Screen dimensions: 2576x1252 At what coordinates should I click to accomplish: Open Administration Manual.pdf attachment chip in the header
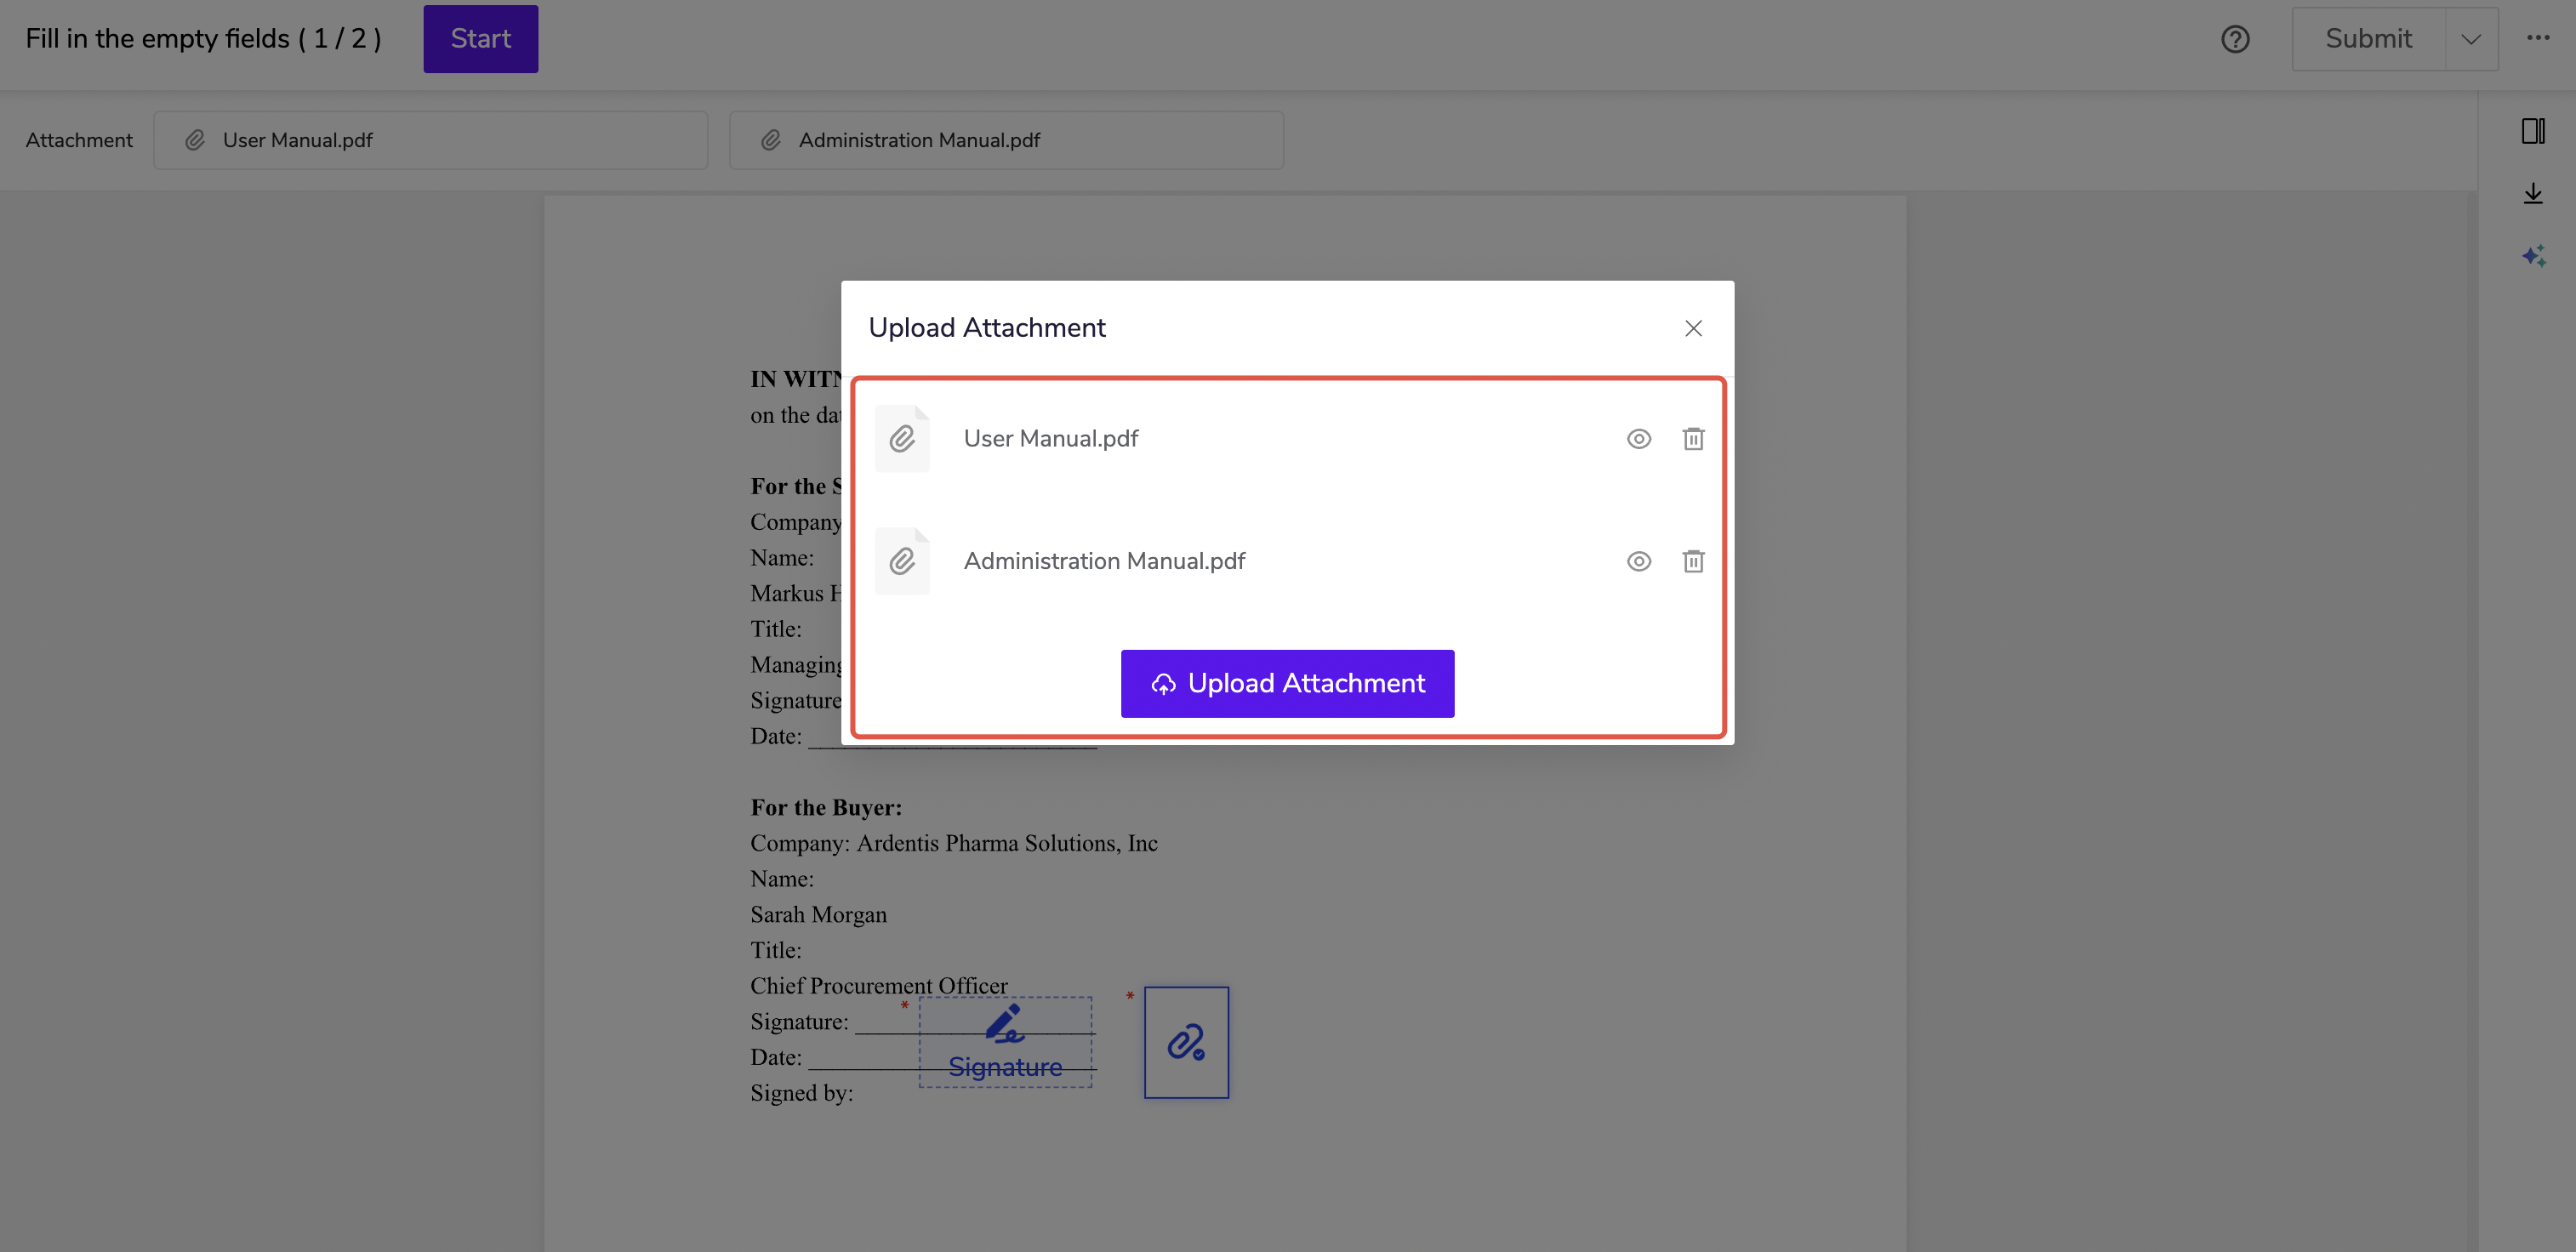[1005, 140]
